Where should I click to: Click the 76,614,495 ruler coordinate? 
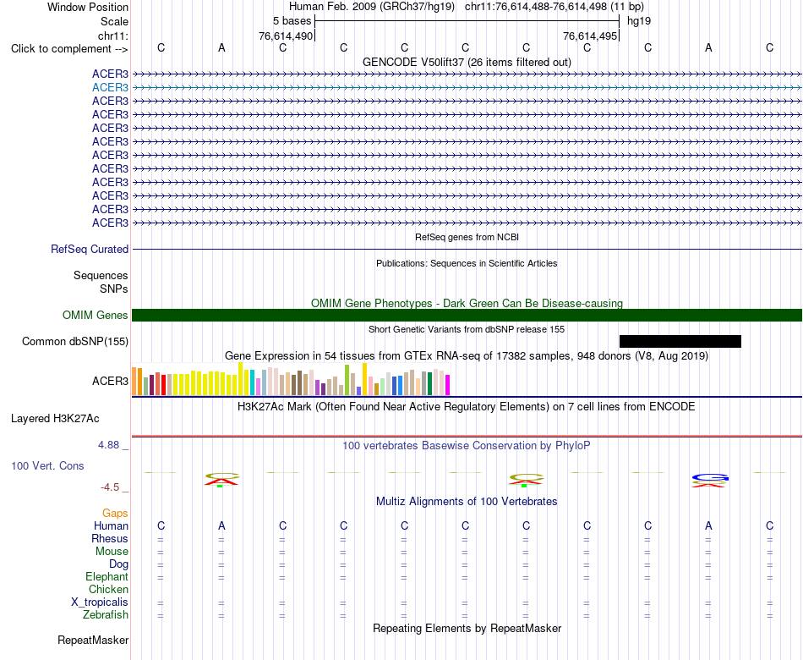[x=590, y=36]
